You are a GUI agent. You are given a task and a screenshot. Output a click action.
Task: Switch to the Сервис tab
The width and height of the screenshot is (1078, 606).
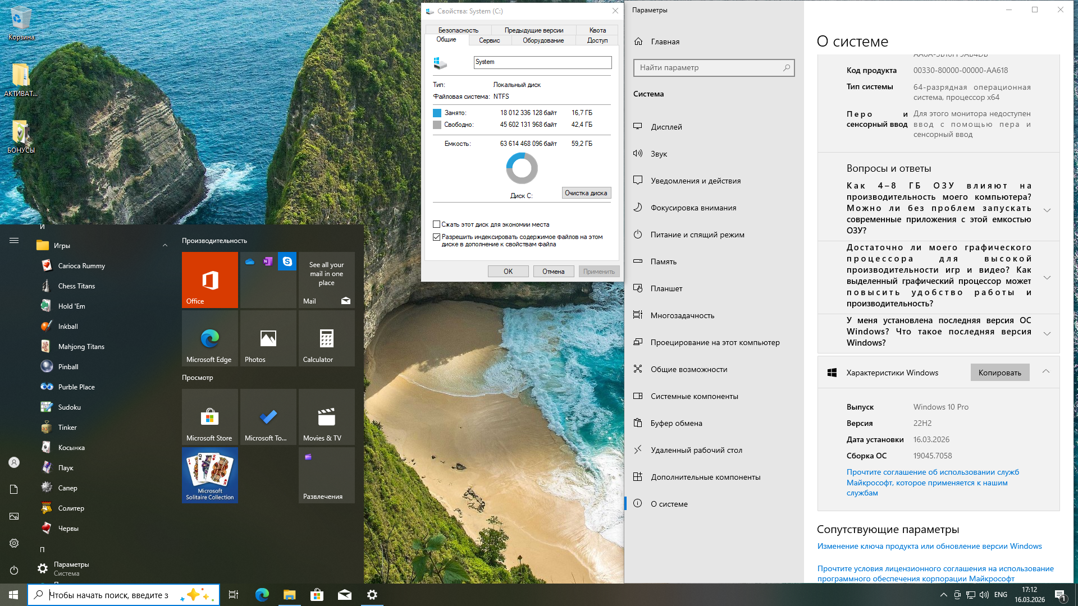click(x=489, y=40)
